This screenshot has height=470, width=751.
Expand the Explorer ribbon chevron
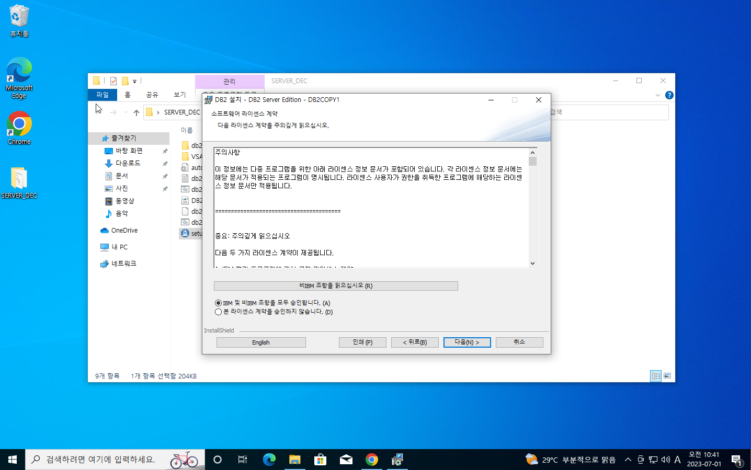tap(658, 95)
